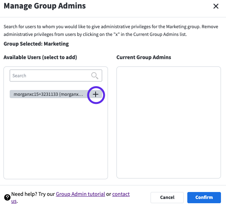Follow the contact us link
This screenshot has height=209, width=226.
(x=121, y=194)
